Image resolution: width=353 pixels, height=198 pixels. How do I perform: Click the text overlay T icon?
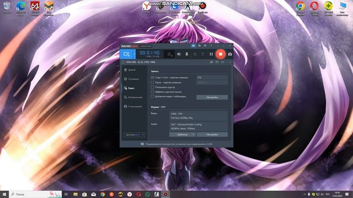(x=202, y=54)
